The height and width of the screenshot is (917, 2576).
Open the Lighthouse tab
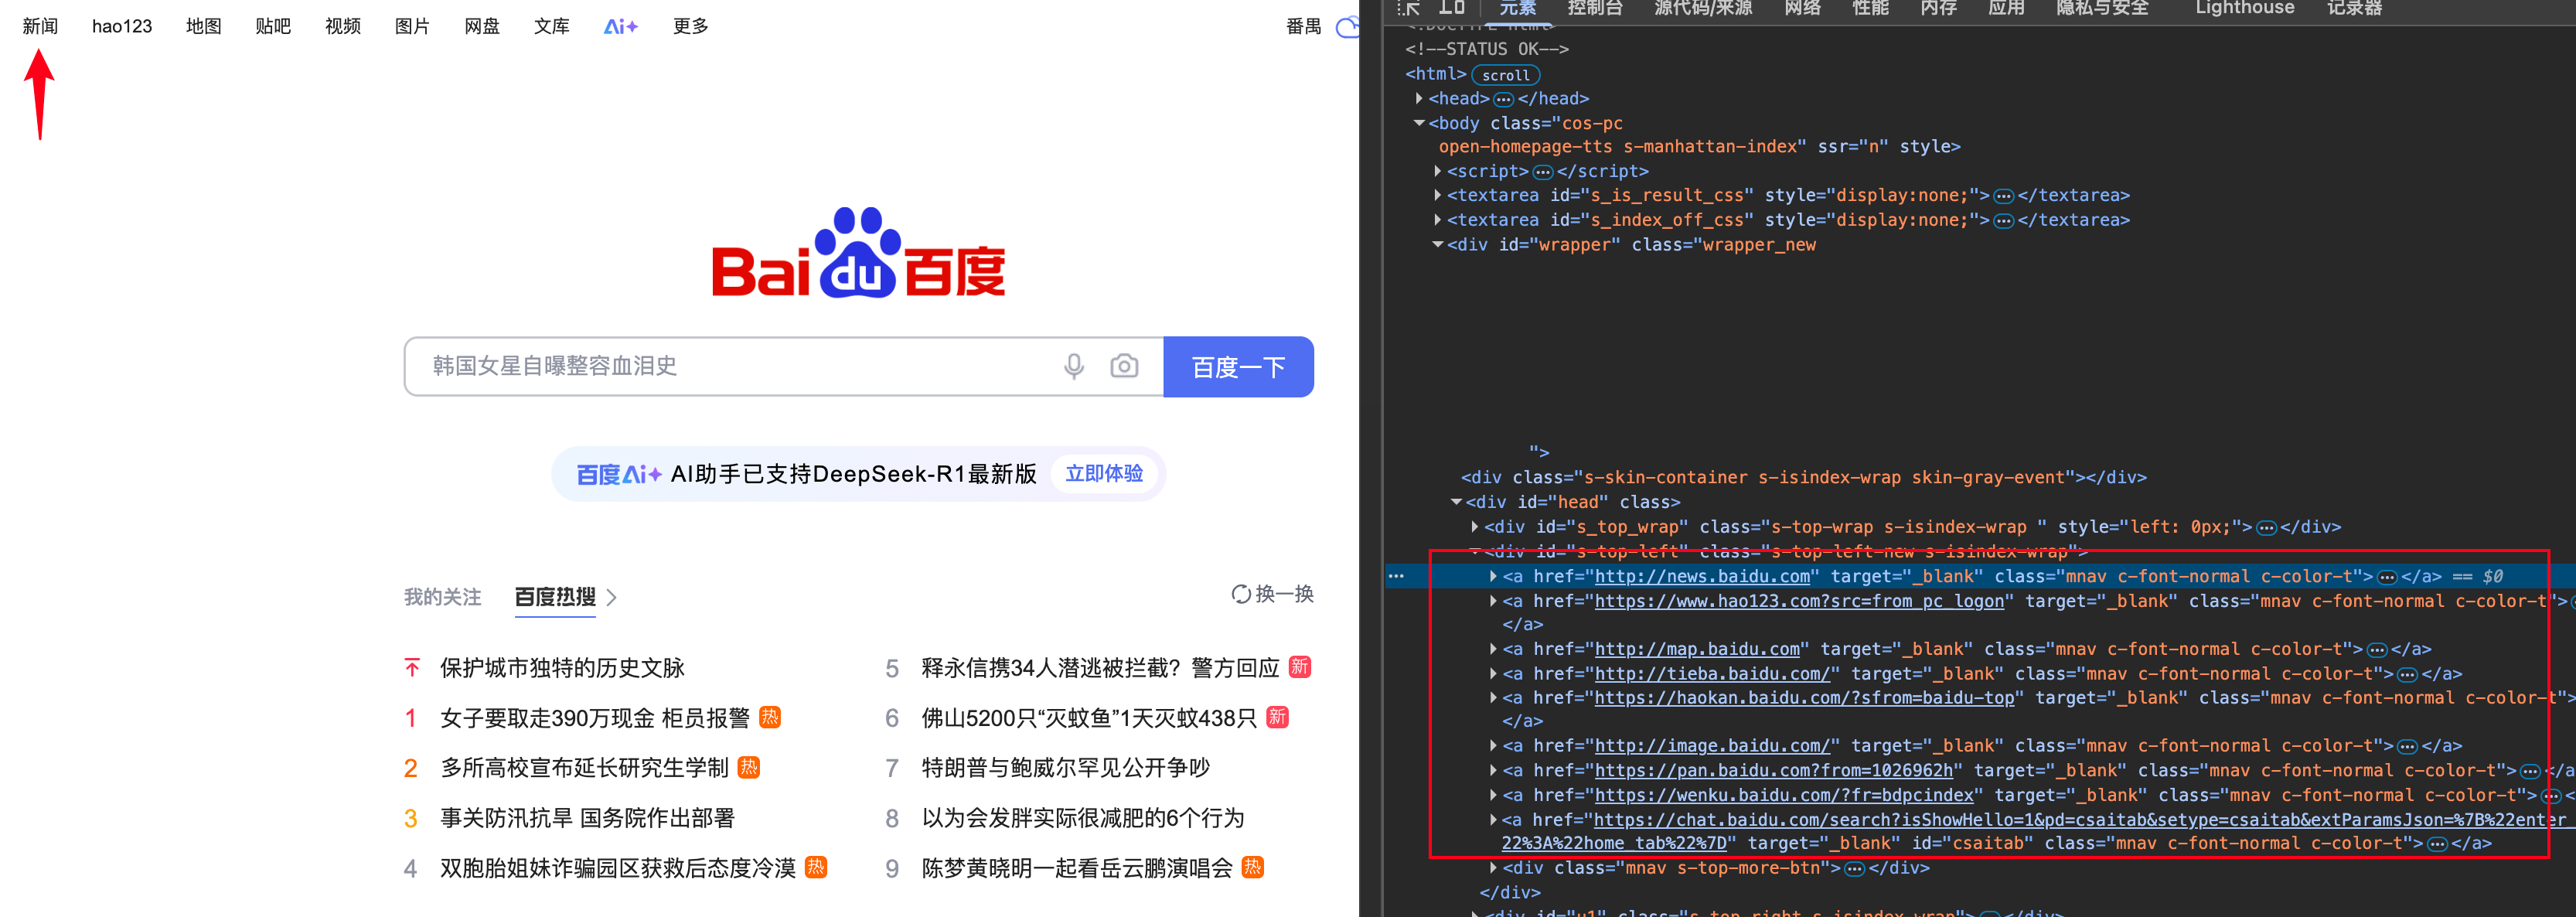pyautogui.click(x=2244, y=9)
